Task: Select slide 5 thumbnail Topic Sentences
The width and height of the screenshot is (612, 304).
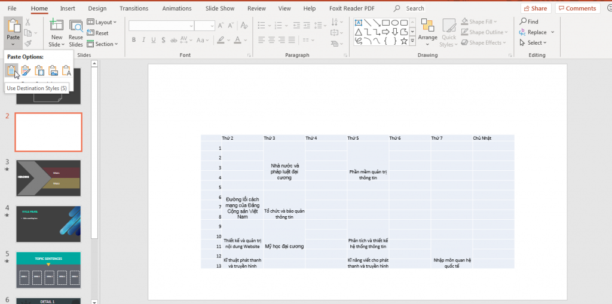Action: point(48,270)
